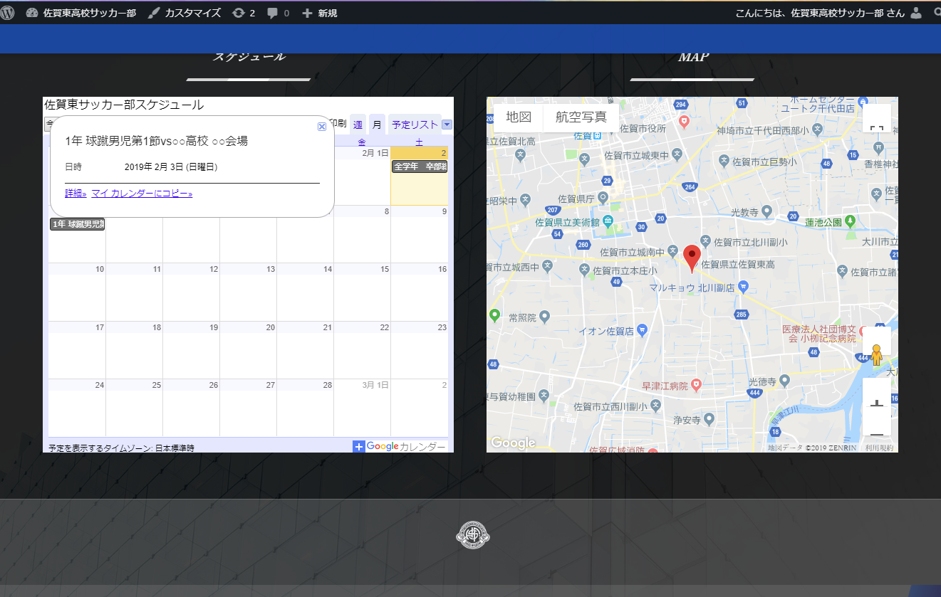Click the user avatar icon
This screenshot has height=597, width=941.
(x=916, y=13)
